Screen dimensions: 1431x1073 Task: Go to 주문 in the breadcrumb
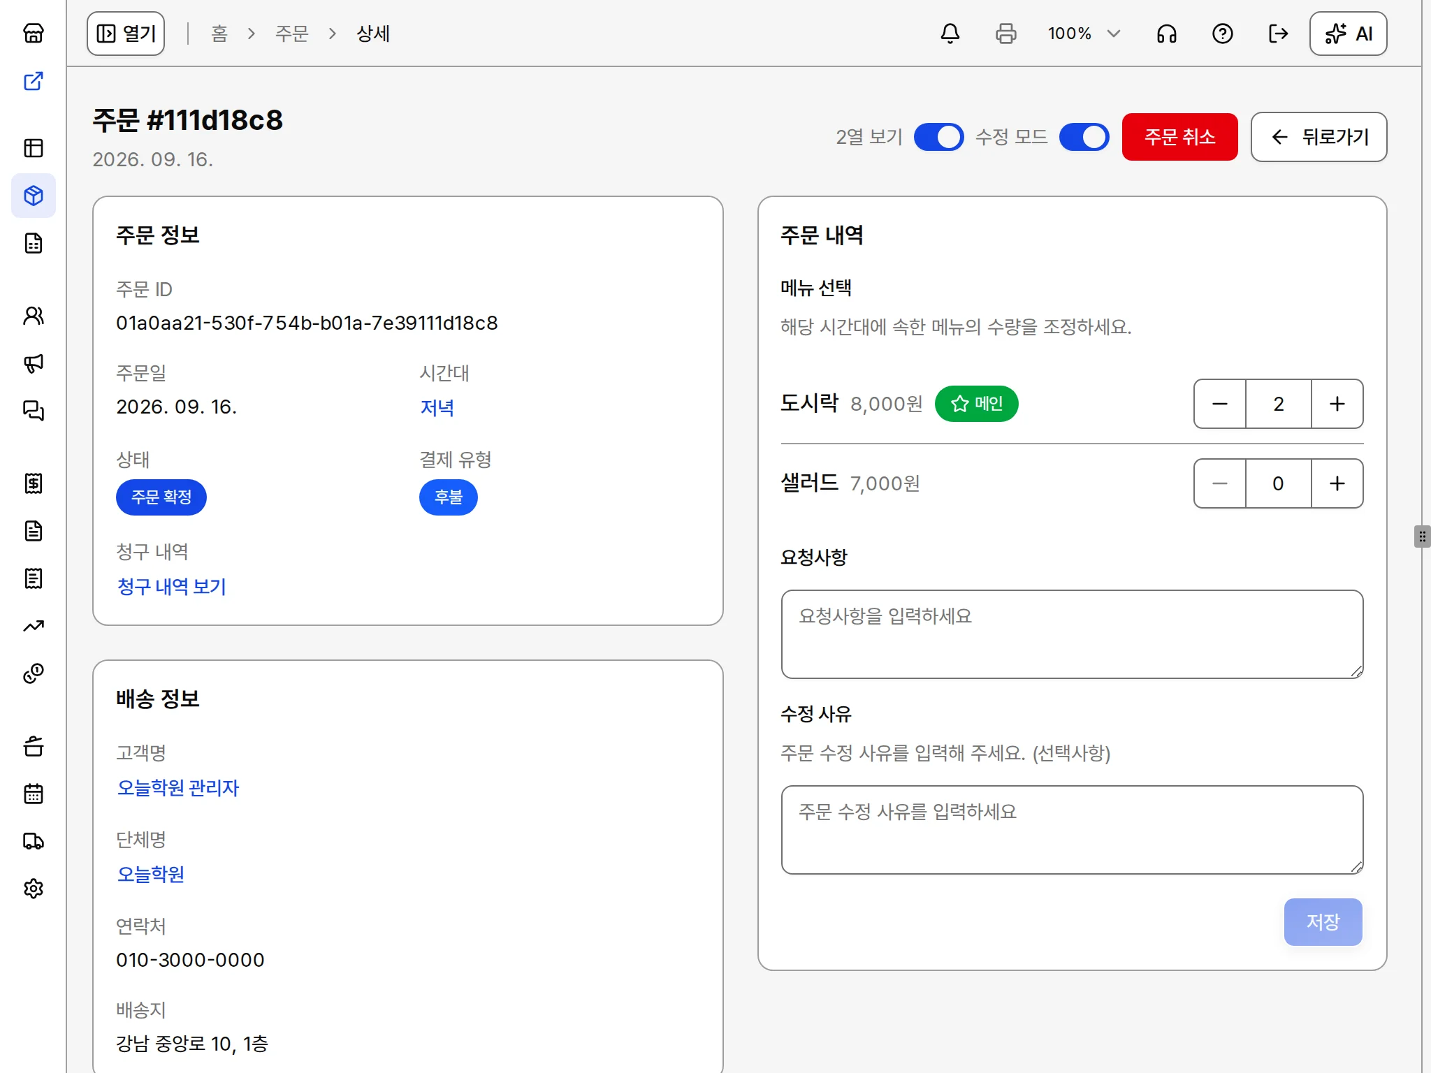coord(291,34)
